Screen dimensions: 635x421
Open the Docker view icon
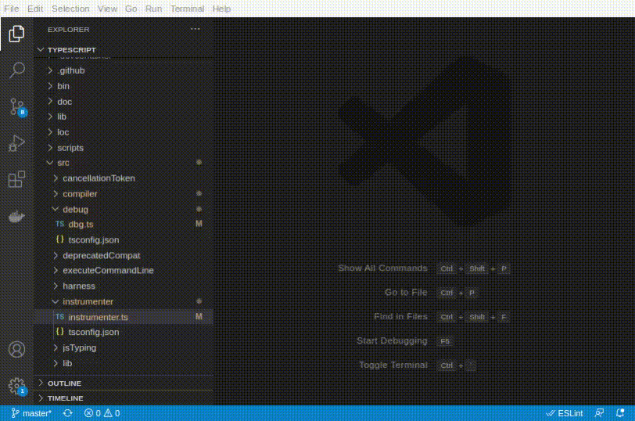[16, 217]
